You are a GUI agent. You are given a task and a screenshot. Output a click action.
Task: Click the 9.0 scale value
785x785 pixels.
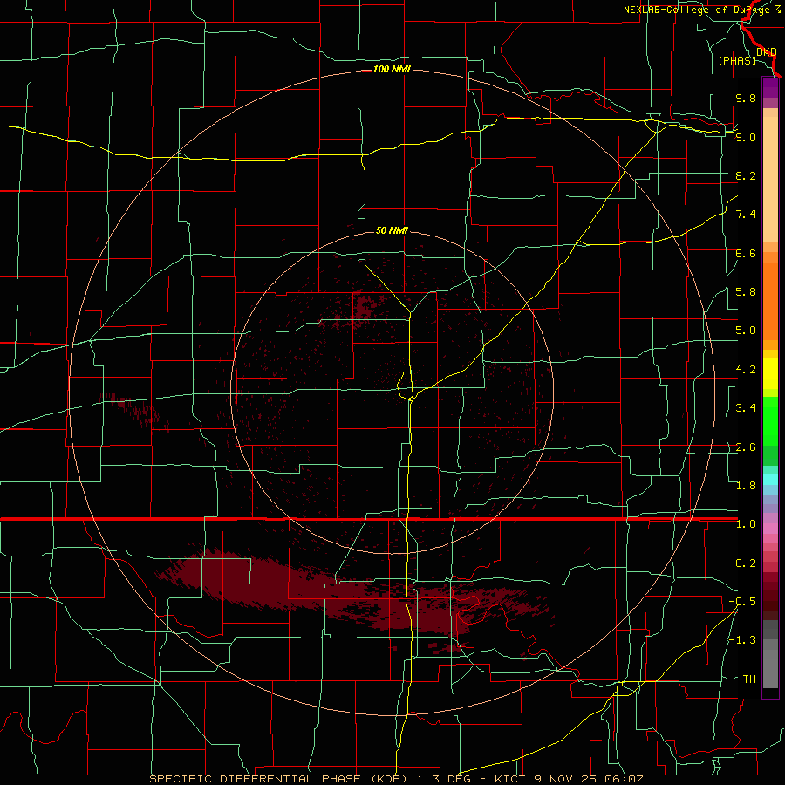(x=746, y=137)
